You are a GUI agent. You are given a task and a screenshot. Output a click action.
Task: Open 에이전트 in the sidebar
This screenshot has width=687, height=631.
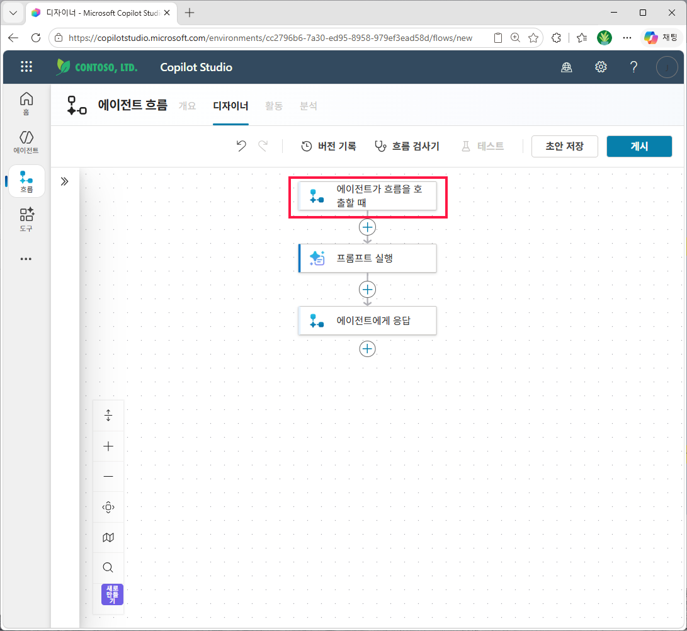[26, 142]
